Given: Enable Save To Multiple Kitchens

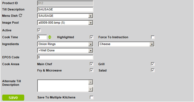Looking at the screenshot, I should (x=91, y=97).
